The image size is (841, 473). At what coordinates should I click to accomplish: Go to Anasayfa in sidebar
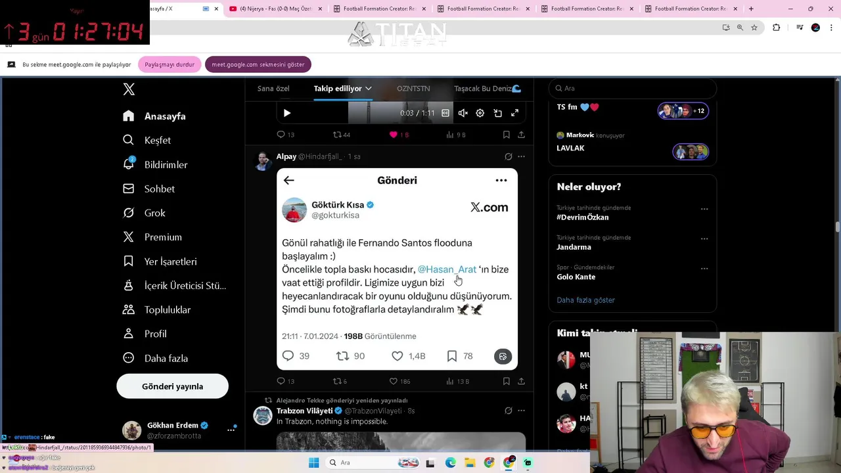[x=154, y=116]
